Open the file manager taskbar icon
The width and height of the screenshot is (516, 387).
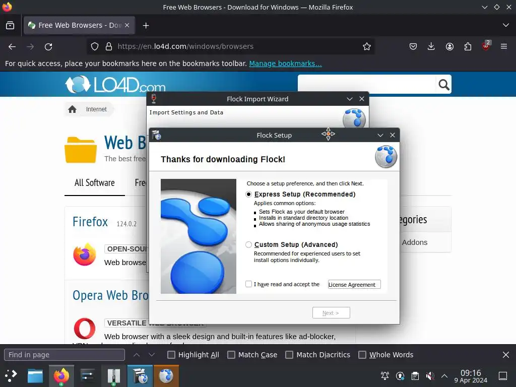[35, 376]
